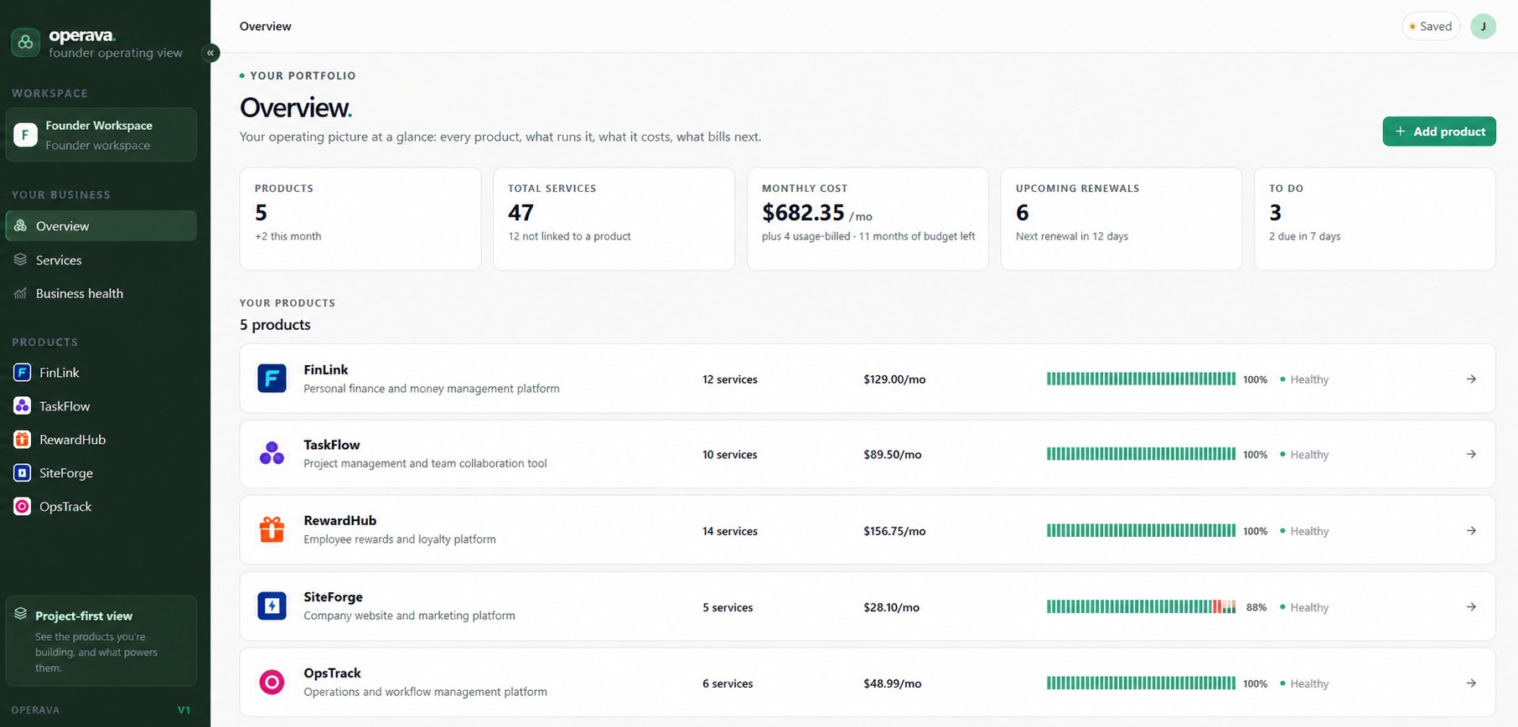This screenshot has height=727, width=1518.
Task: Open FinLink row arrow
Action: pos(1471,379)
